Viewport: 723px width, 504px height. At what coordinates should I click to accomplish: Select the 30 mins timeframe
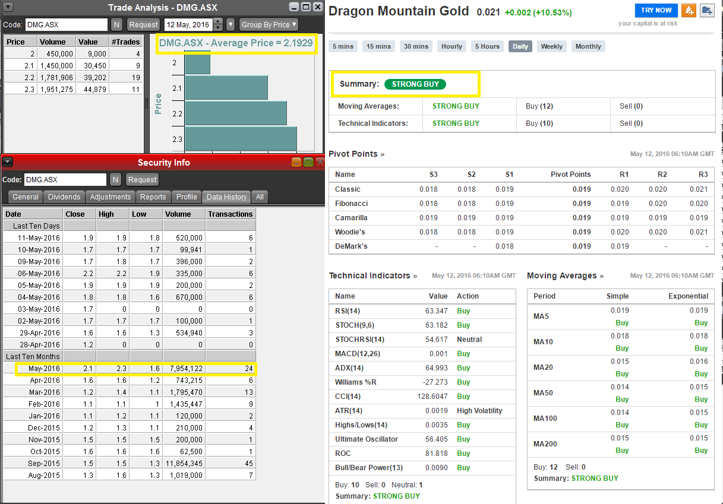pyautogui.click(x=416, y=46)
